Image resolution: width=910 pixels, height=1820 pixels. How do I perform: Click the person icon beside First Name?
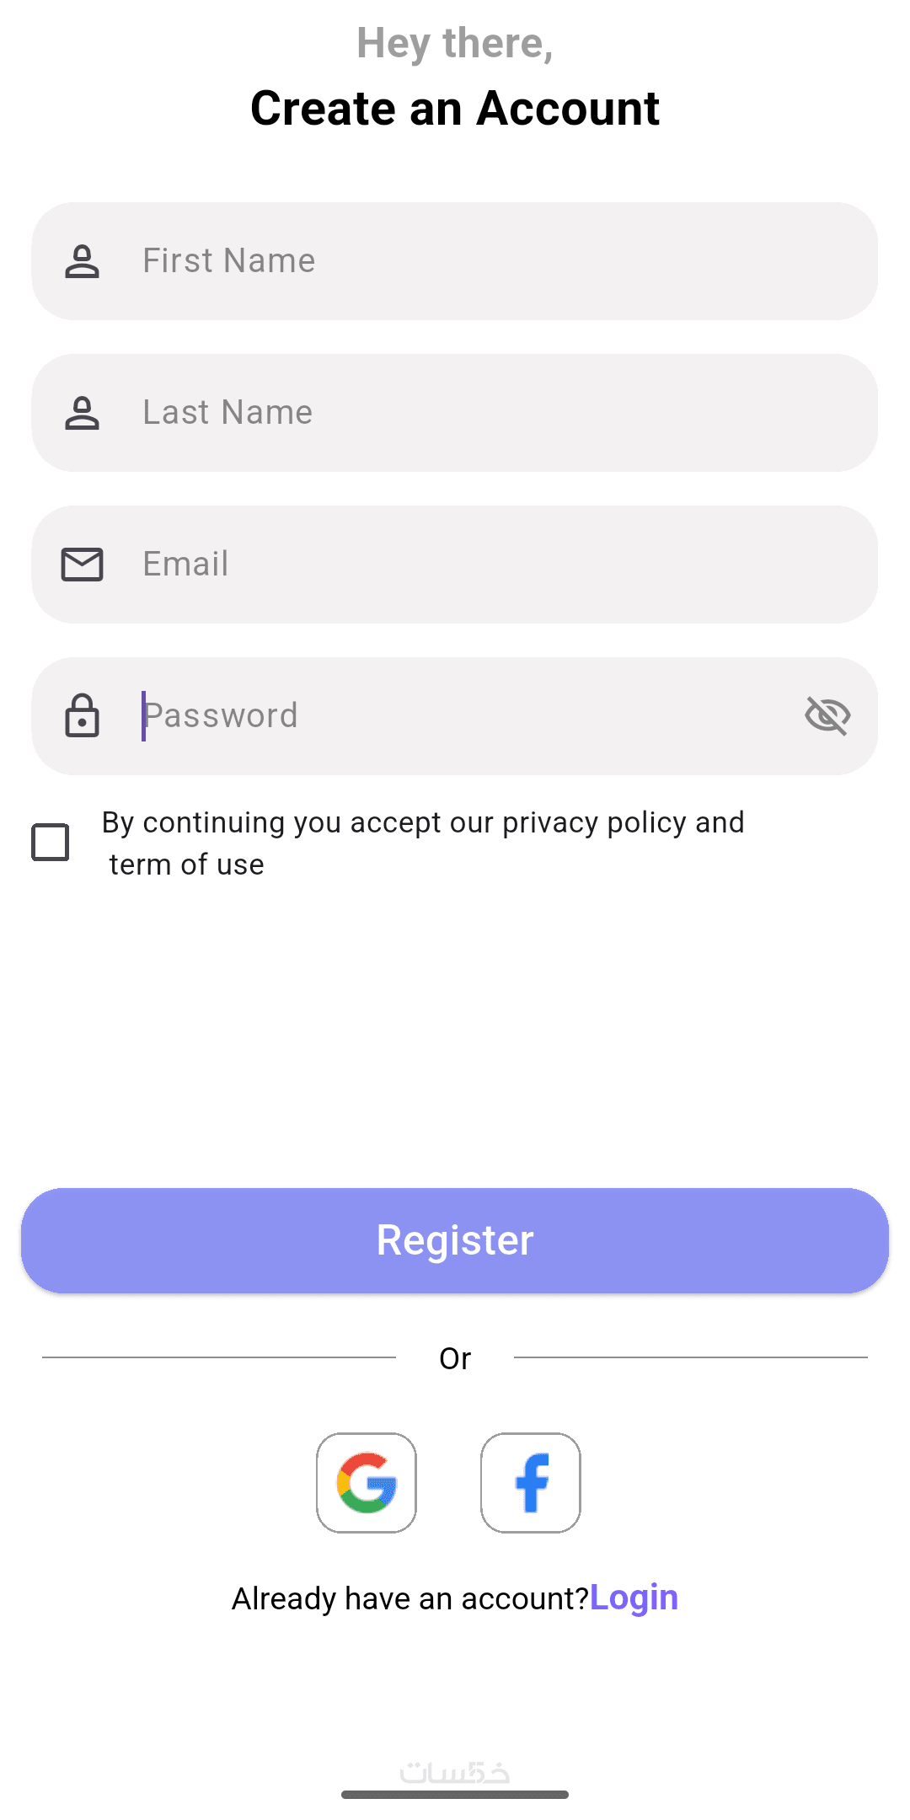(x=83, y=261)
